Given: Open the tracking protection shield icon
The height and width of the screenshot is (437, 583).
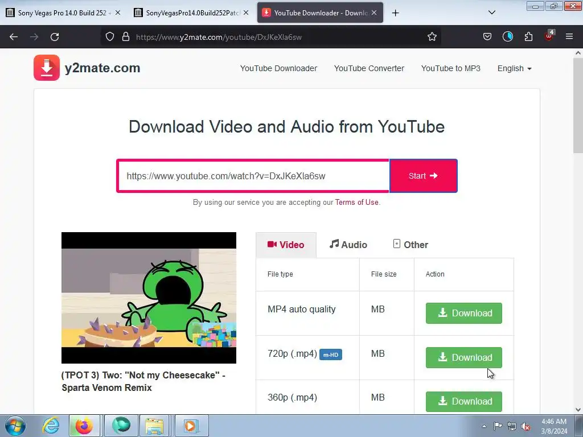Looking at the screenshot, I should tap(110, 37).
